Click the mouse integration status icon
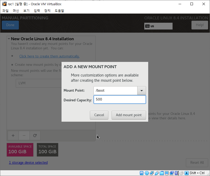The image size is (210, 176). pos(182,173)
